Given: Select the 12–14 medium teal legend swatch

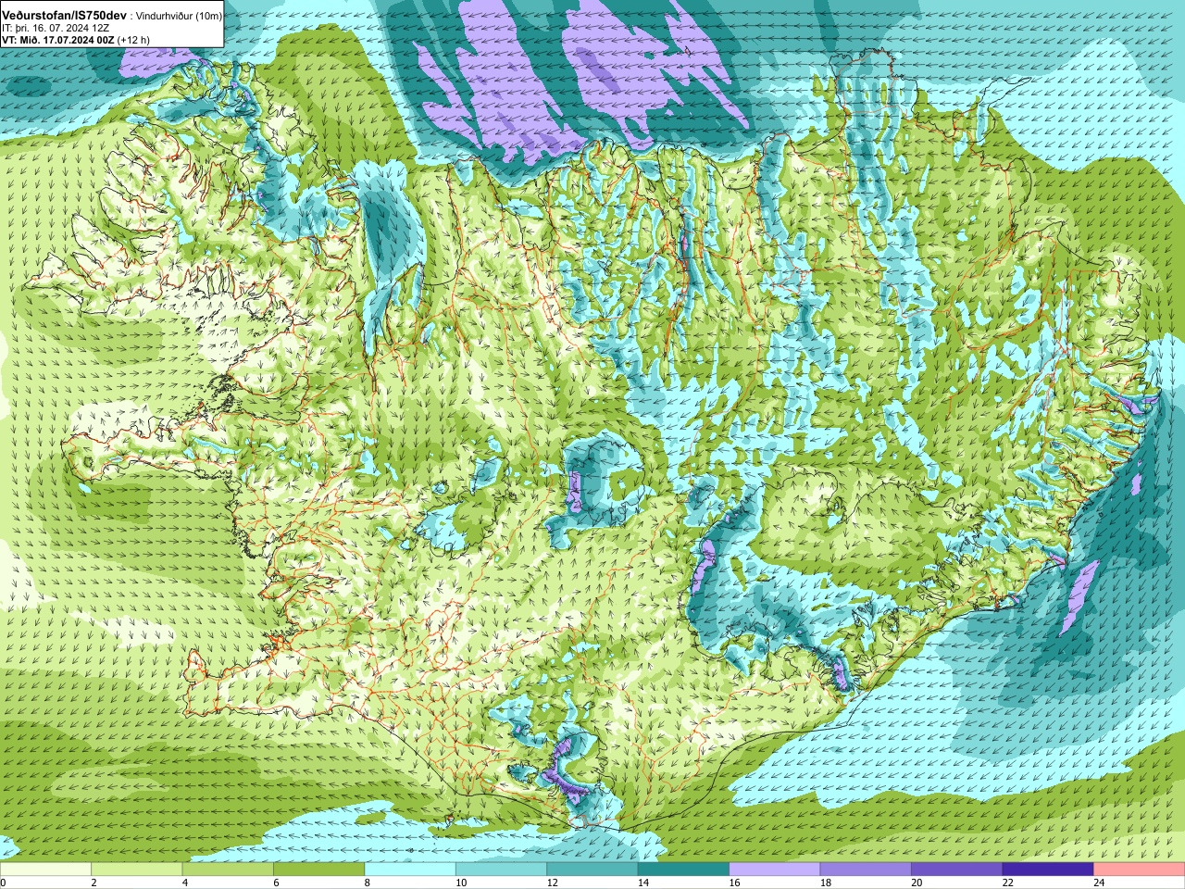Looking at the screenshot, I should click(x=592, y=870).
